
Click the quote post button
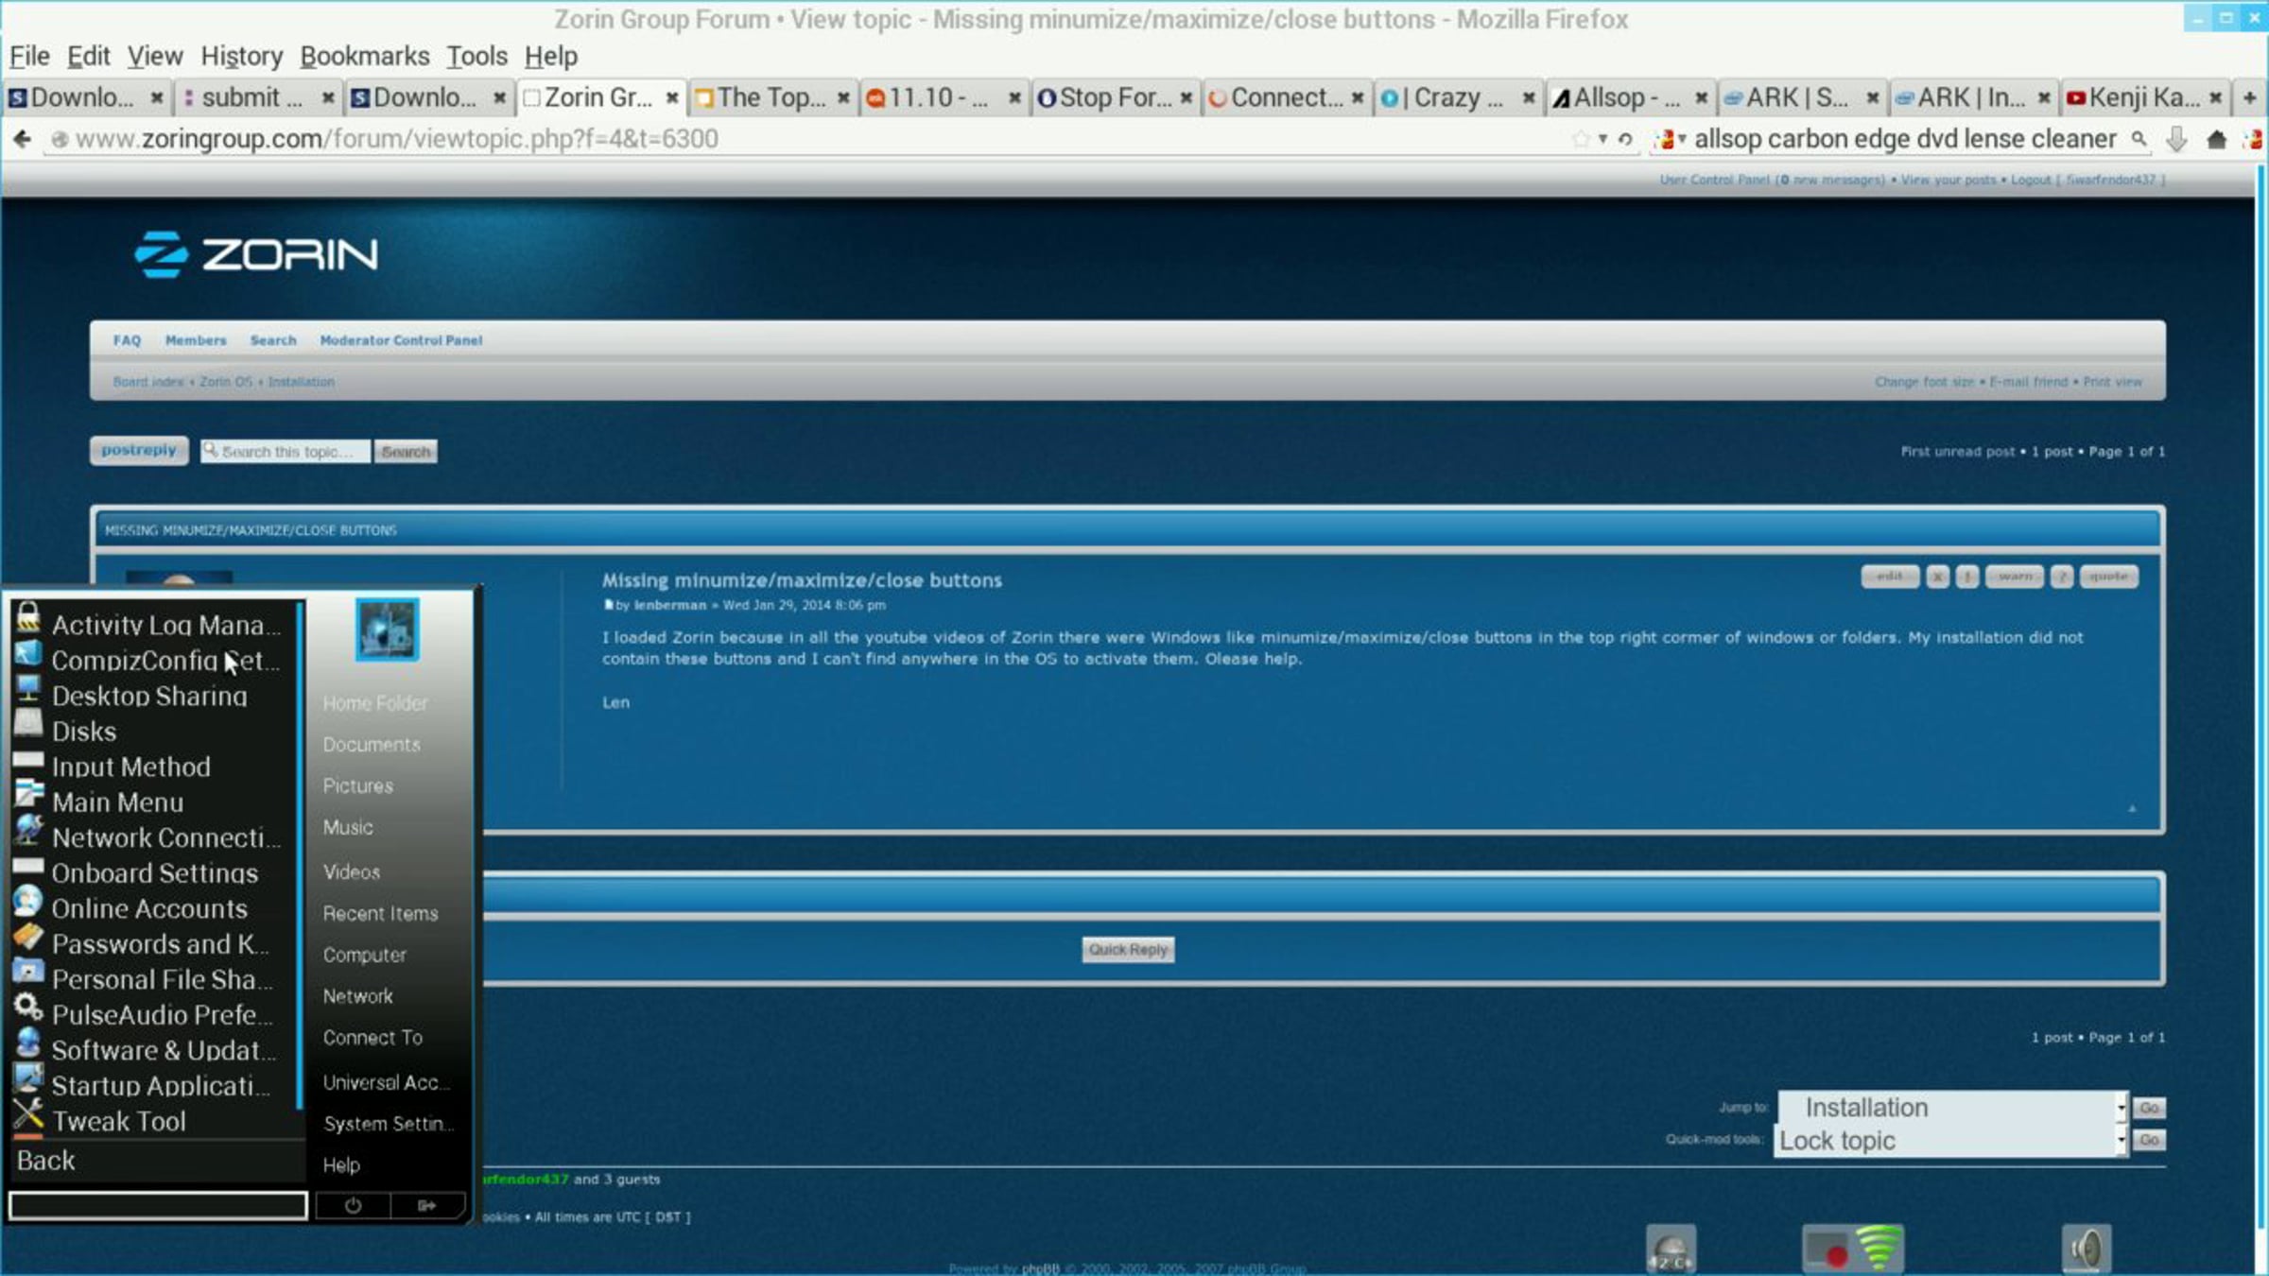point(2108,577)
